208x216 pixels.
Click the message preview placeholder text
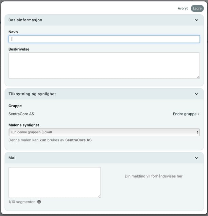click(x=154, y=176)
